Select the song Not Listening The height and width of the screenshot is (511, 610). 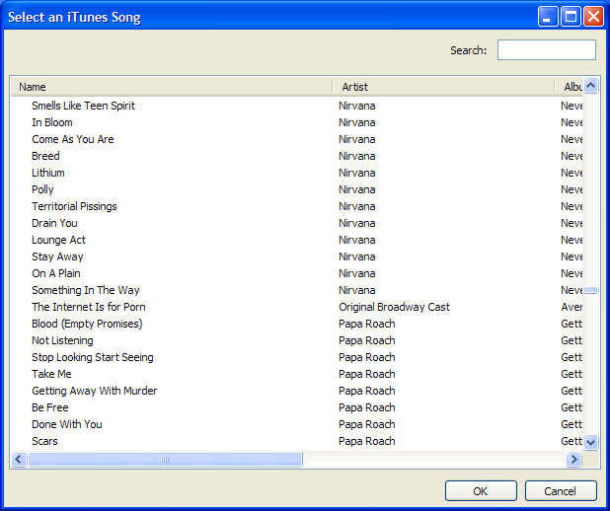point(62,340)
